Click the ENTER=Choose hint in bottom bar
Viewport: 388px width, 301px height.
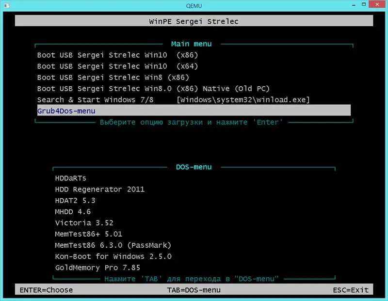click(46, 290)
